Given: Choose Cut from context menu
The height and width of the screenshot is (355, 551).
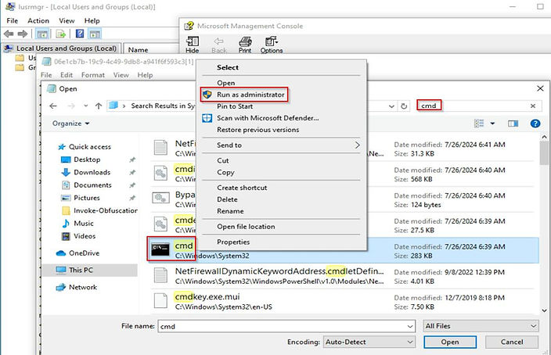Looking at the screenshot, I should 223,160.
